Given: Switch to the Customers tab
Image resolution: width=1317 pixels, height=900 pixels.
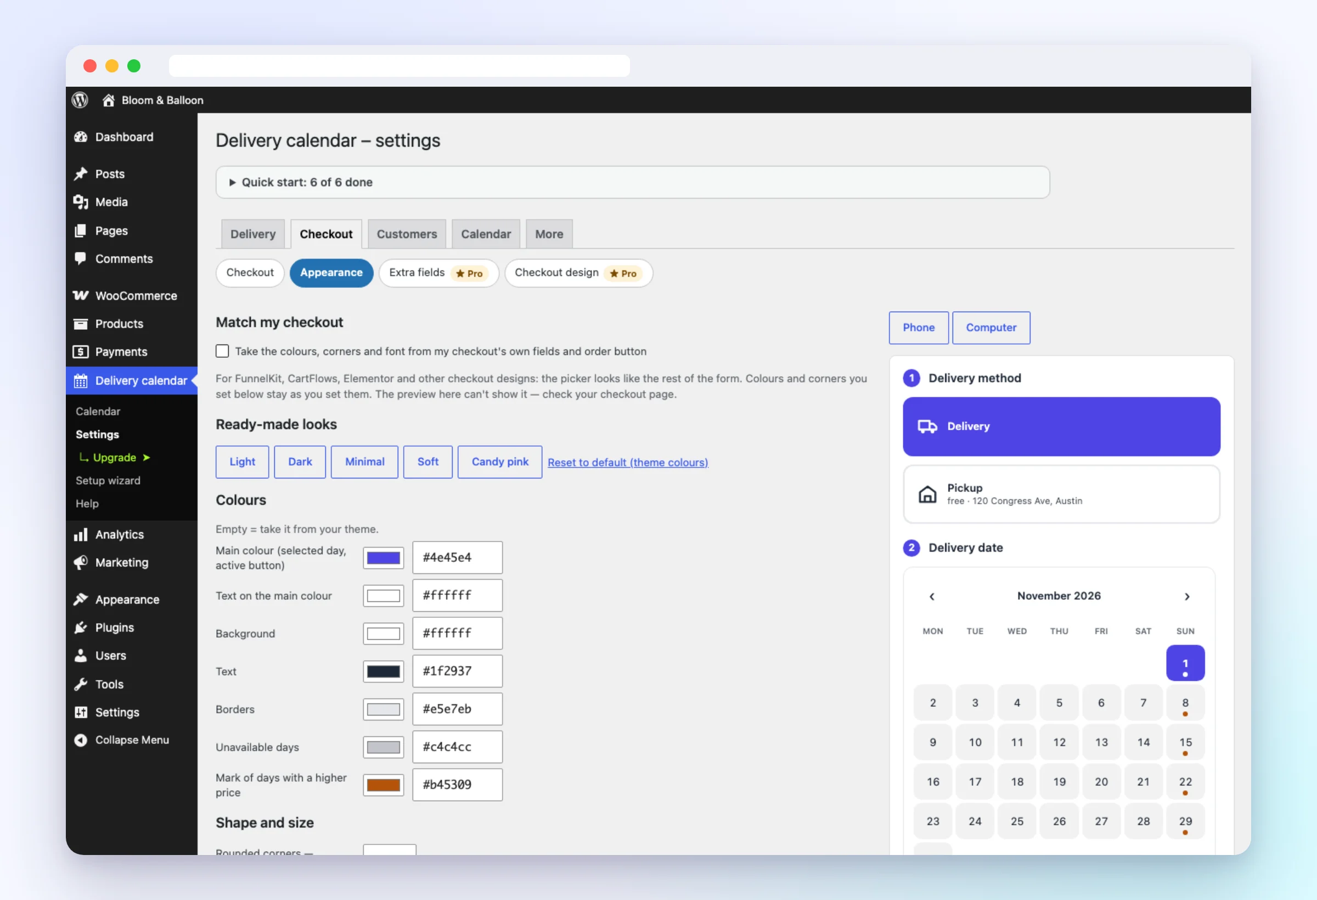Looking at the screenshot, I should point(407,234).
